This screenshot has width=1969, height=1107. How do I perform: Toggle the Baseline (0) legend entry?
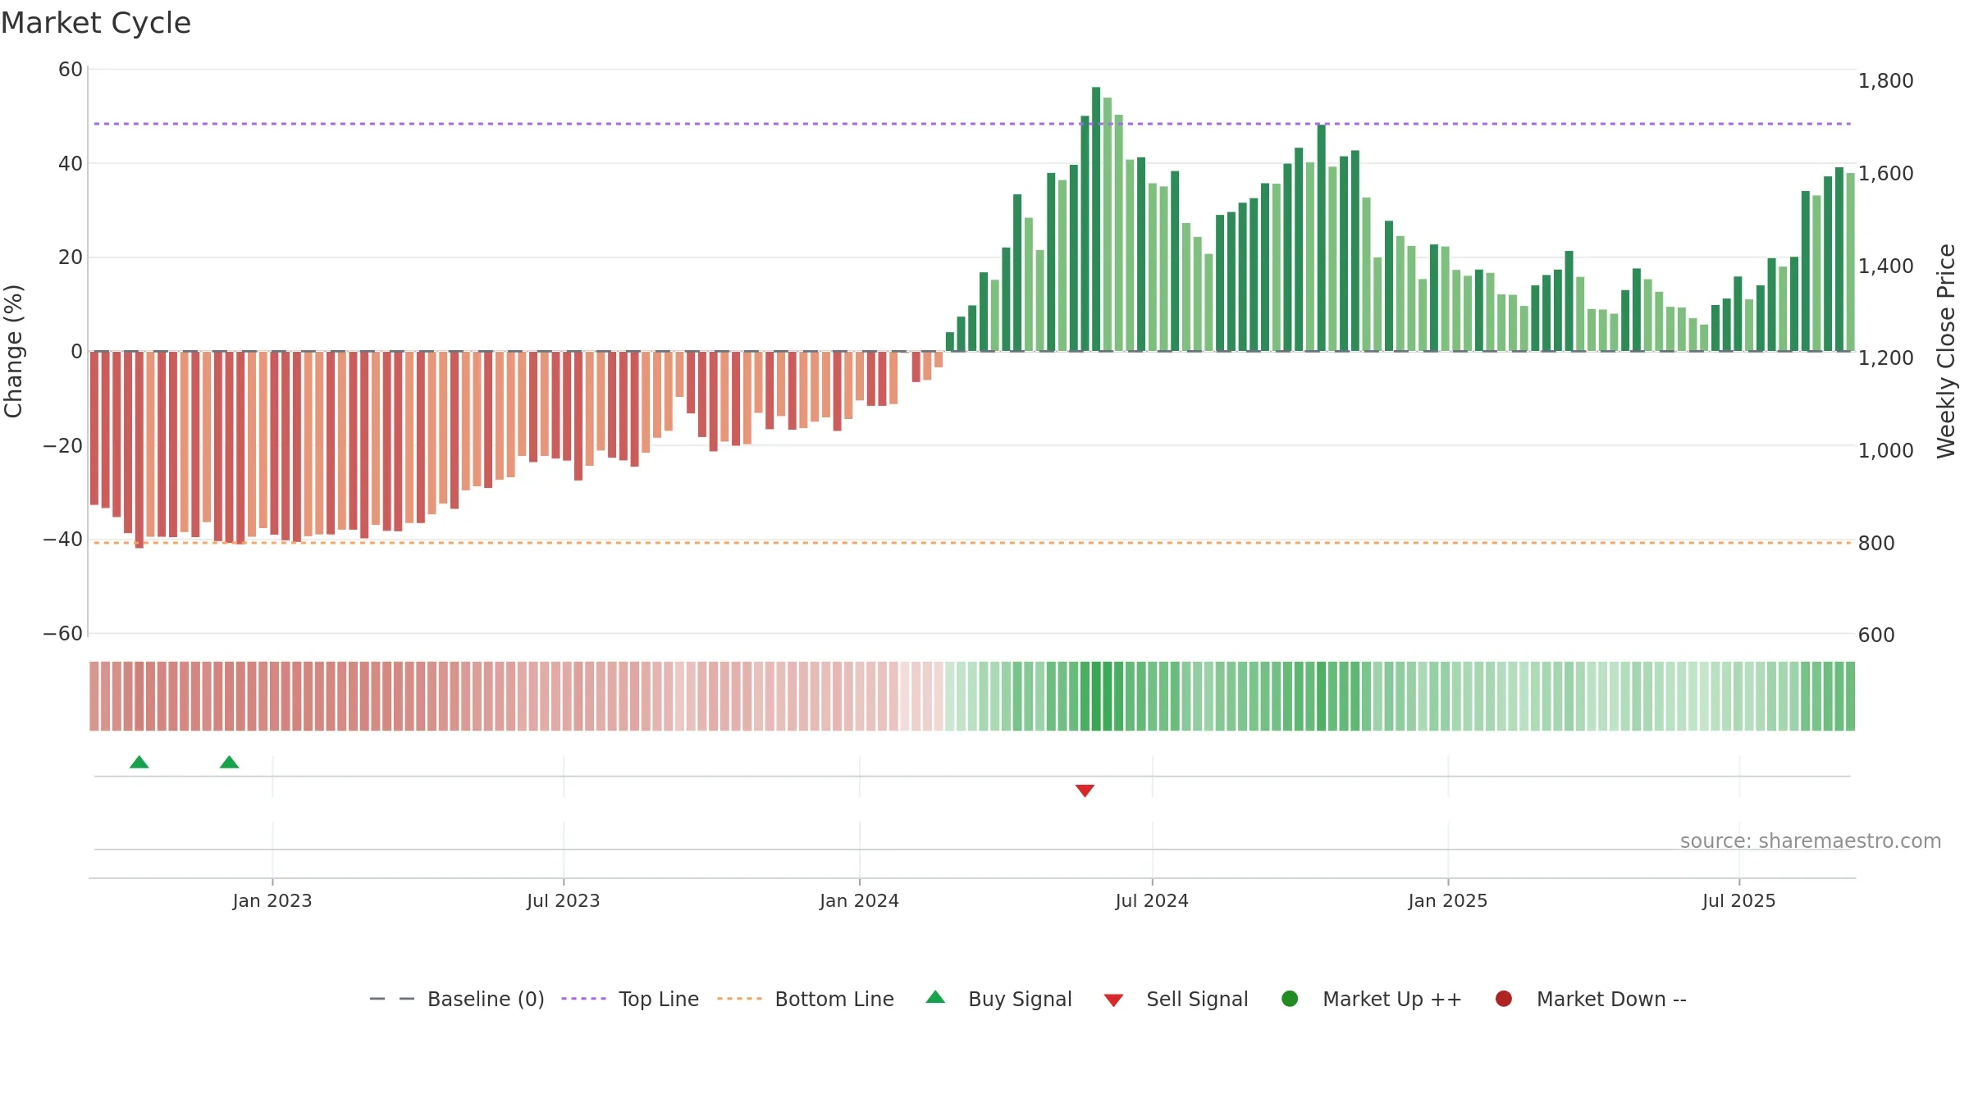click(x=457, y=999)
